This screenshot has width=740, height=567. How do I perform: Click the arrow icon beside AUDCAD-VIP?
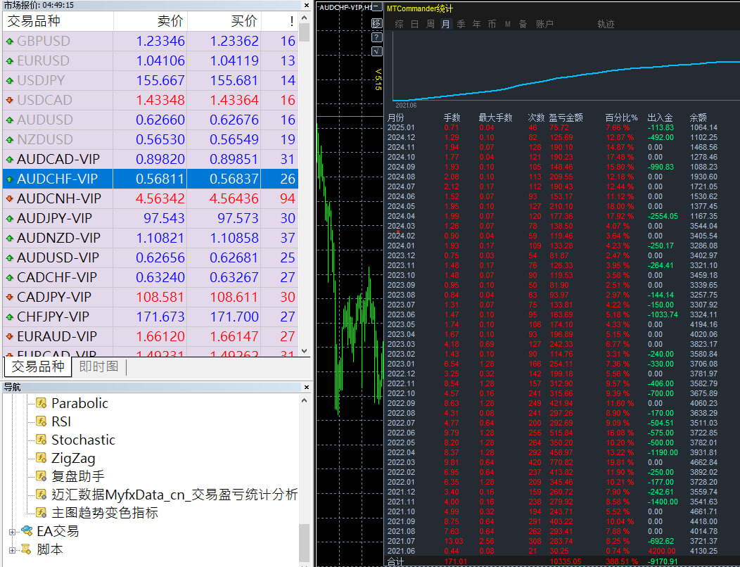pos(9,160)
